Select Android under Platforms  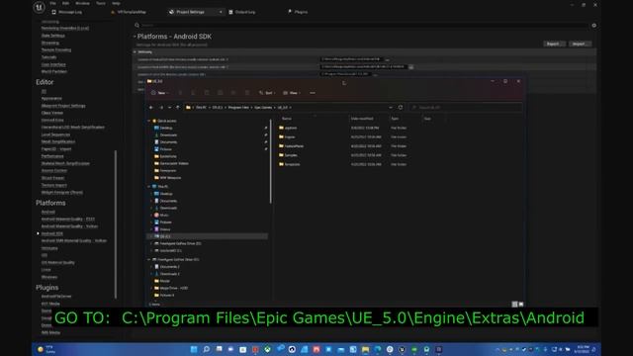48,212
